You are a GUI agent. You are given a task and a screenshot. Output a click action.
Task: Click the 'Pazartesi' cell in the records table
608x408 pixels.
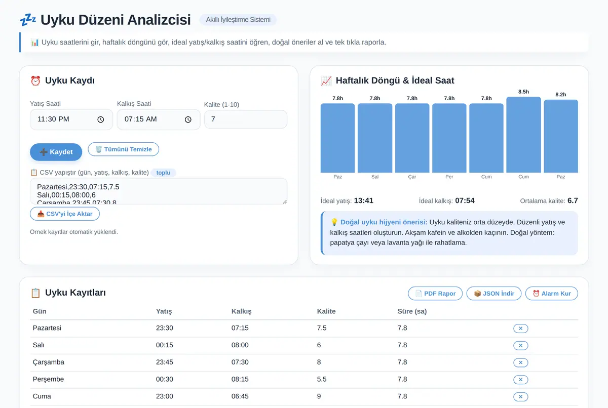(x=47, y=328)
